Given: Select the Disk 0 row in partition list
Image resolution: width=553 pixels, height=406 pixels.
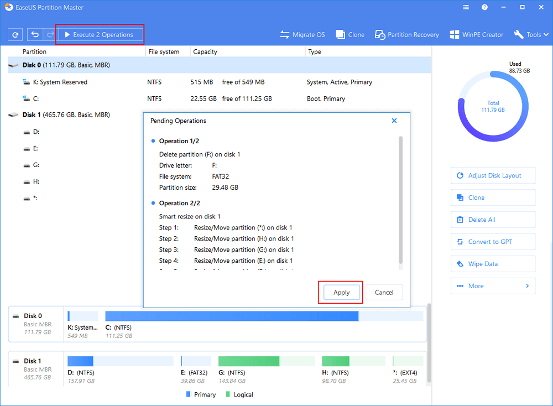Looking at the screenshot, I should coord(220,65).
